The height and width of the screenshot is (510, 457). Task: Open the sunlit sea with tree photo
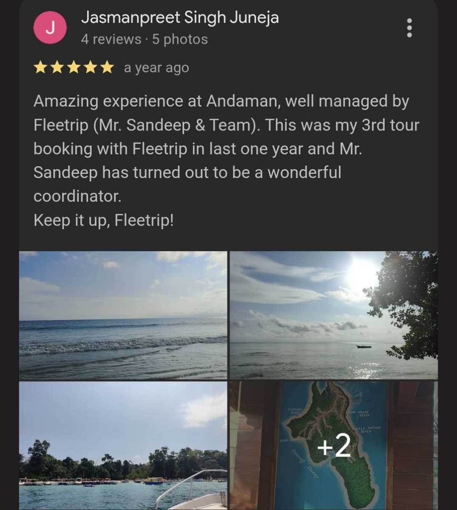click(x=334, y=315)
